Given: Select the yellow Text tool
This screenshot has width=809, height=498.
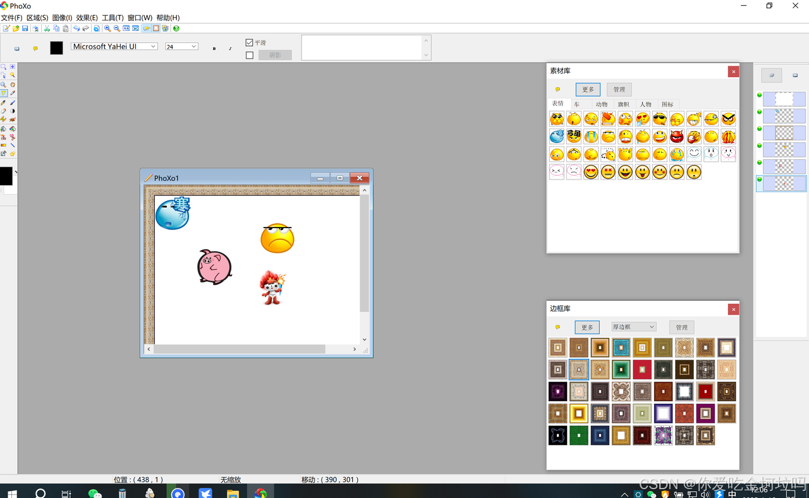Looking at the screenshot, I should (x=3, y=93).
